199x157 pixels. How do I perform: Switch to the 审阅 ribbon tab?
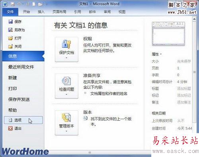point(107,12)
